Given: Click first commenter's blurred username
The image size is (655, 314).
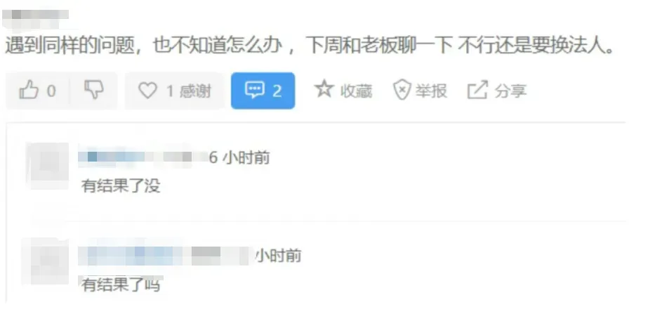Looking at the screenshot, I should click(x=142, y=157).
